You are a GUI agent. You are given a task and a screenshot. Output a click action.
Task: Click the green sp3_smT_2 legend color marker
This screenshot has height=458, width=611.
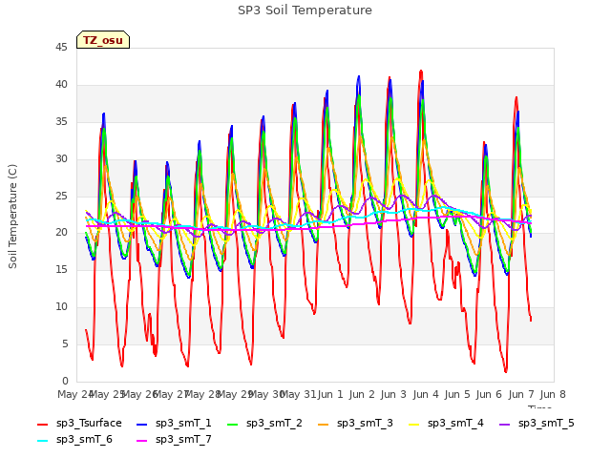pyautogui.click(x=233, y=425)
